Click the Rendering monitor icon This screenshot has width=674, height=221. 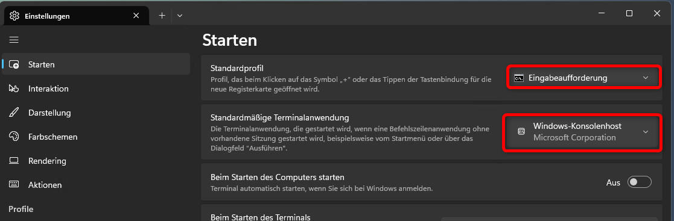tap(14, 161)
